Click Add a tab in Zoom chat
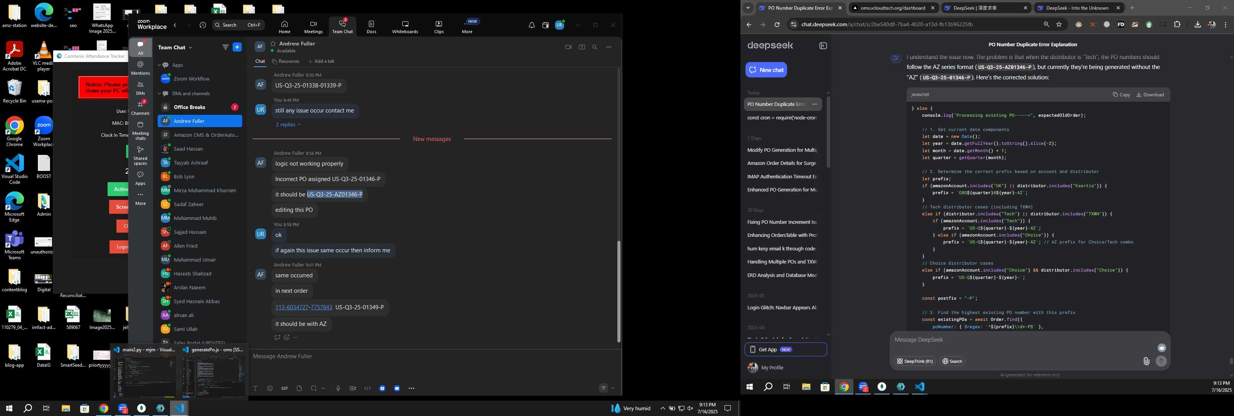This screenshot has height=416, width=1234. (322, 61)
